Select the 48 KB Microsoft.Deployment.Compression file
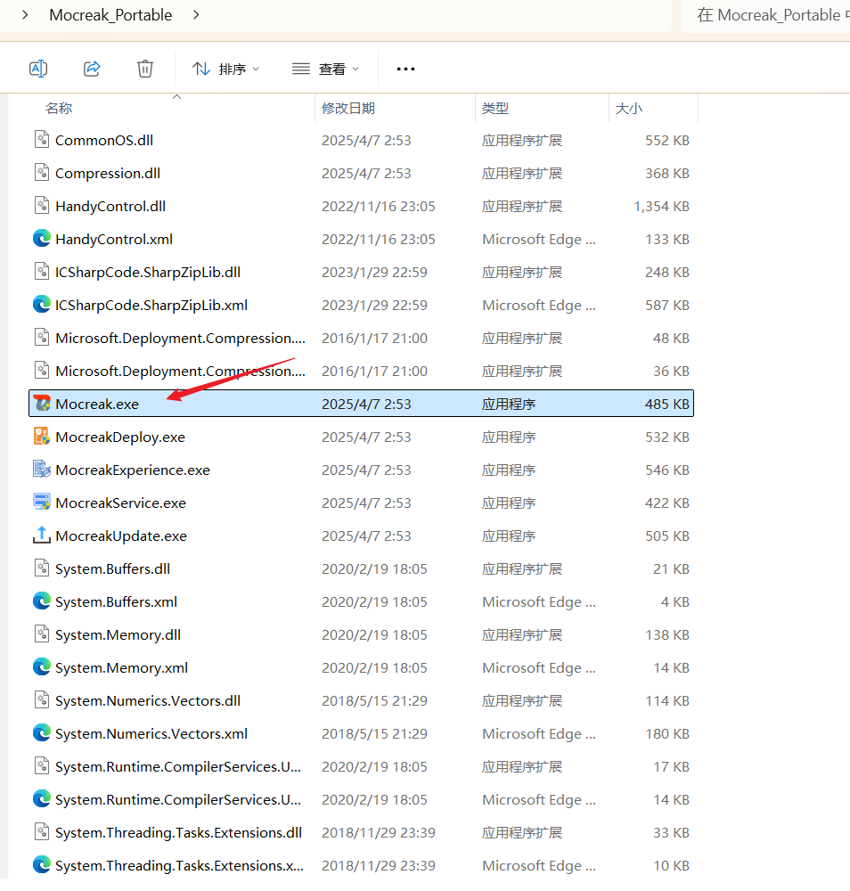Image resolution: width=850 pixels, height=891 pixels. coord(180,338)
